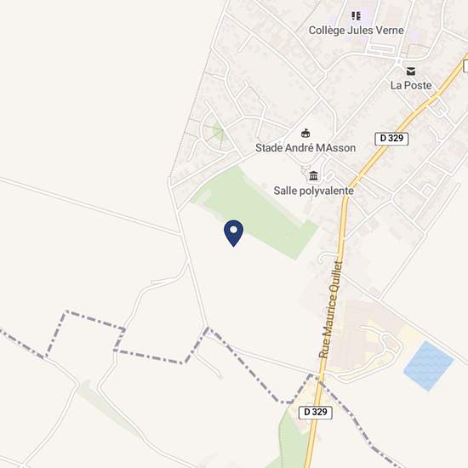Click the La Poste text label

(x=411, y=85)
